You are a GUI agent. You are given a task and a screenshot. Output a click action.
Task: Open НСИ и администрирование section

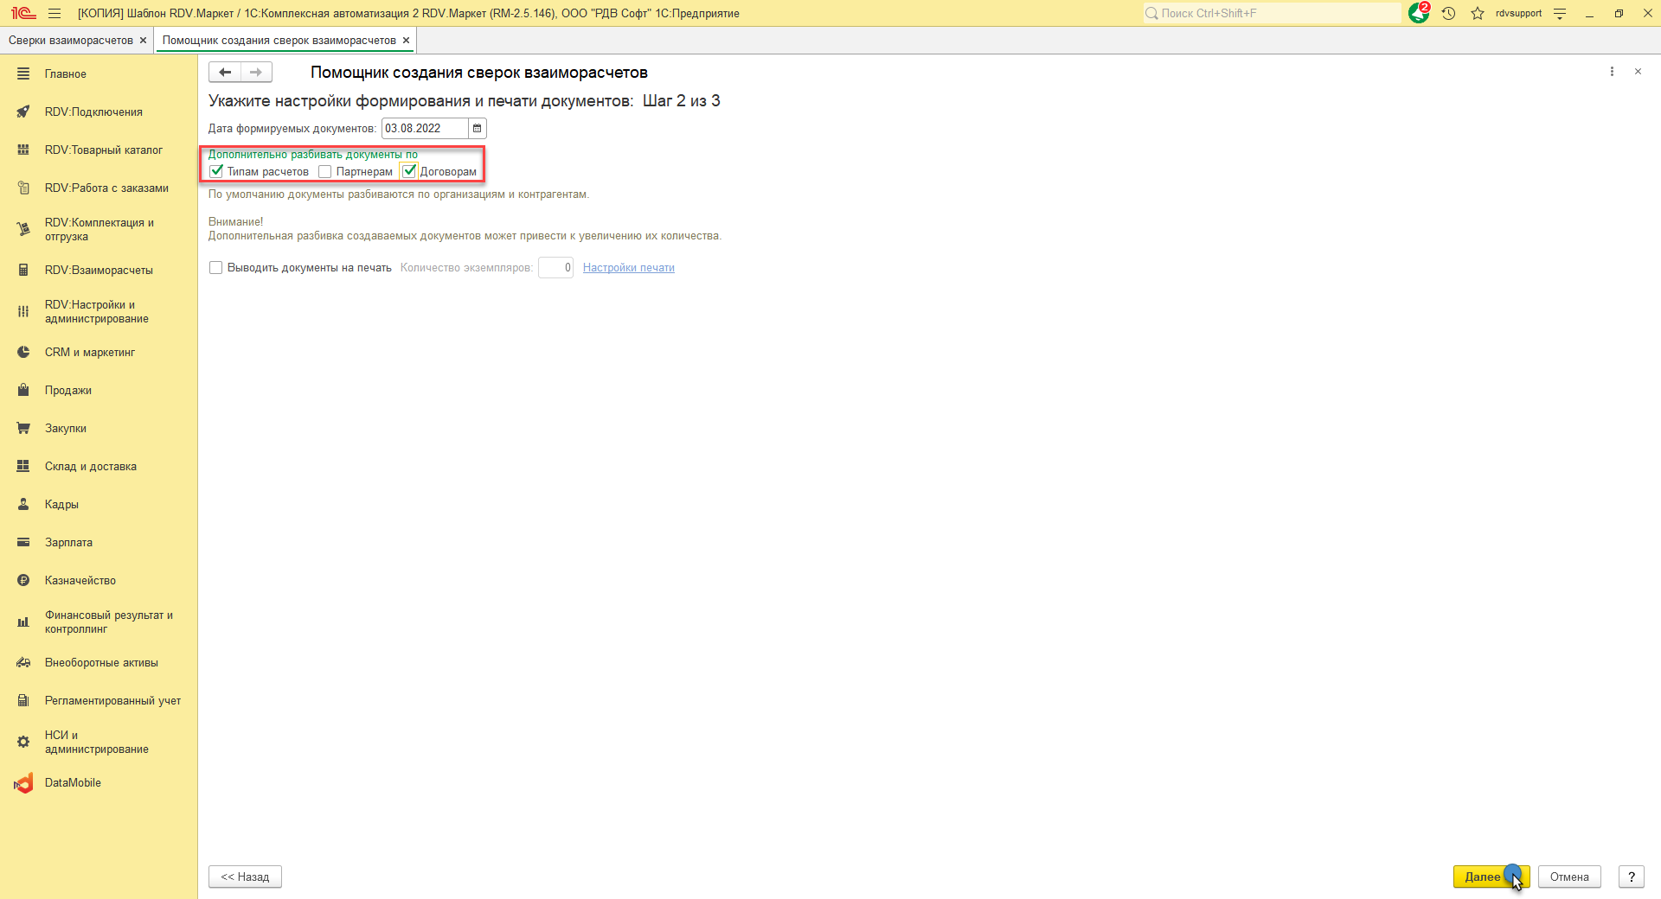(99, 742)
